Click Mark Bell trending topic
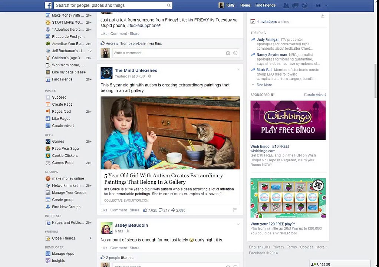 click(x=264, y=70)
